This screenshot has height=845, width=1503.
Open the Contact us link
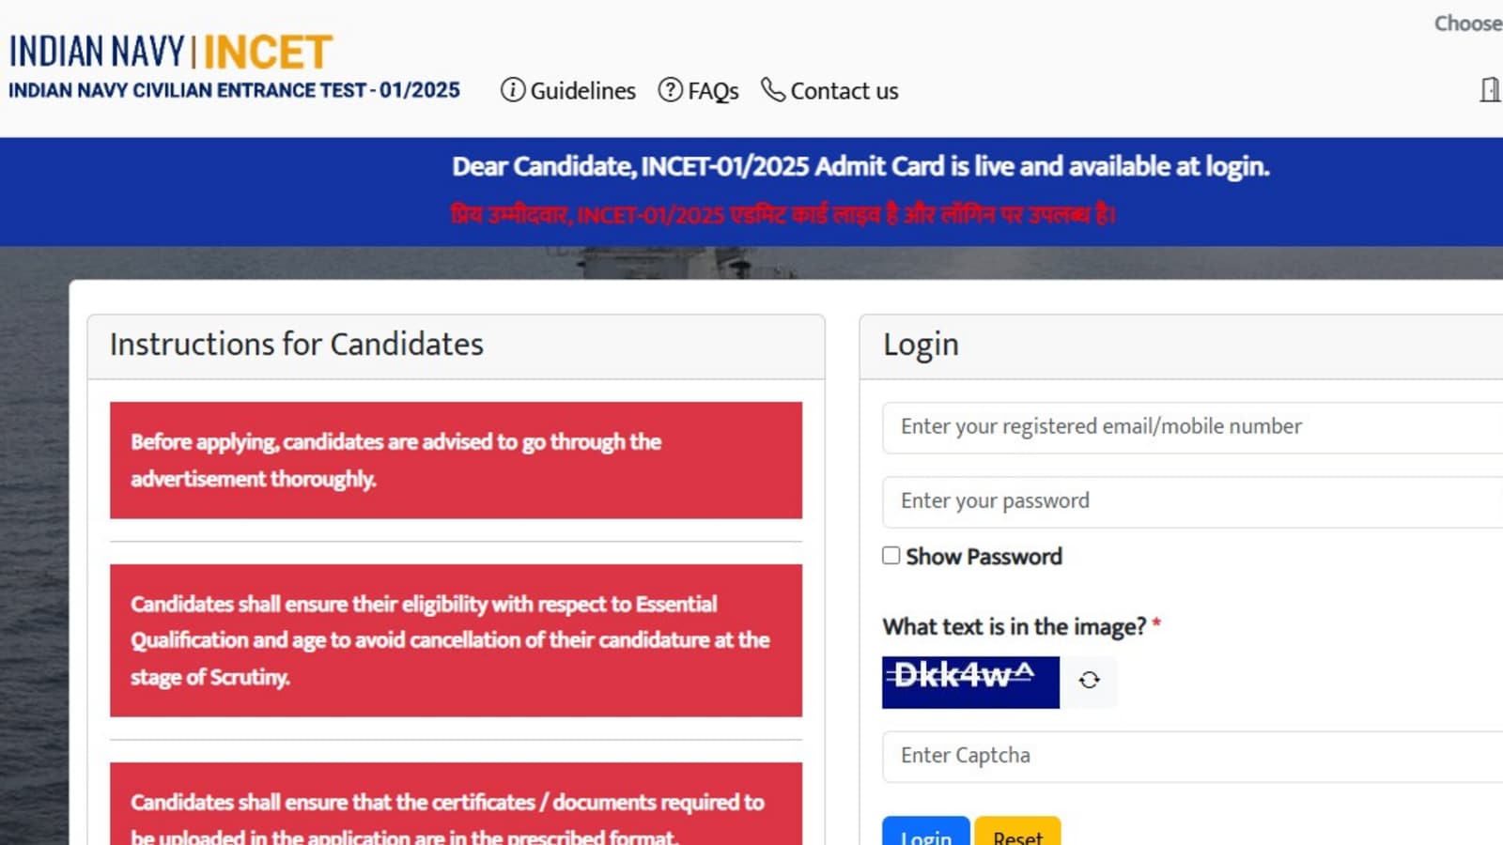[844, 91]
